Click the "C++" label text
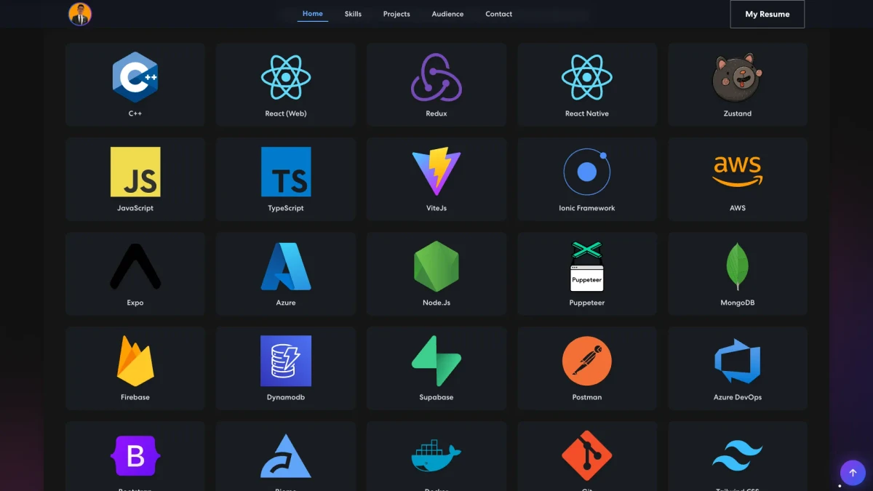 [135, 113]
